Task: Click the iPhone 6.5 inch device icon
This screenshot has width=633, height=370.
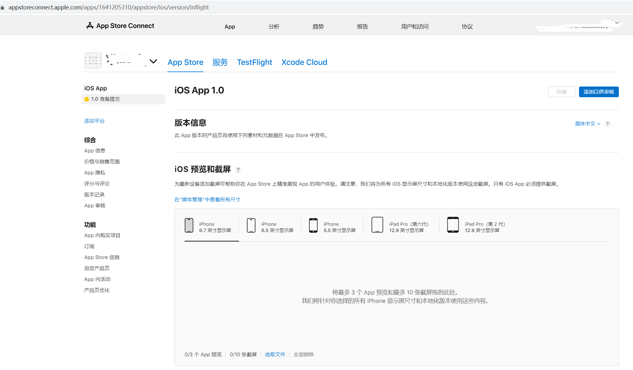Action: pos(251,225)
